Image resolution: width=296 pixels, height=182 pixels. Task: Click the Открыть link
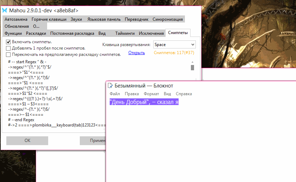tap(136, 53)
